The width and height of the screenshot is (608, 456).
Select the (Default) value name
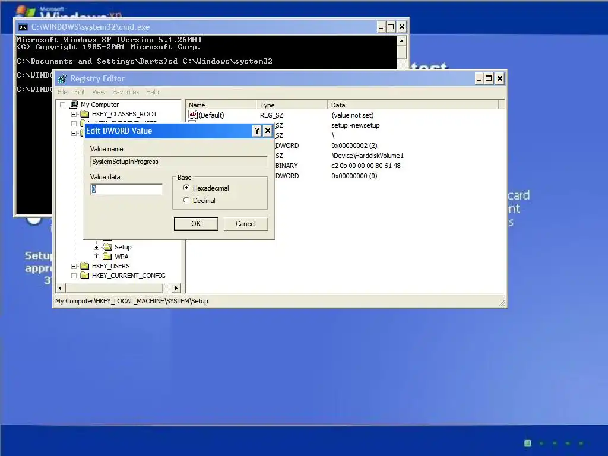click(211, 115)
